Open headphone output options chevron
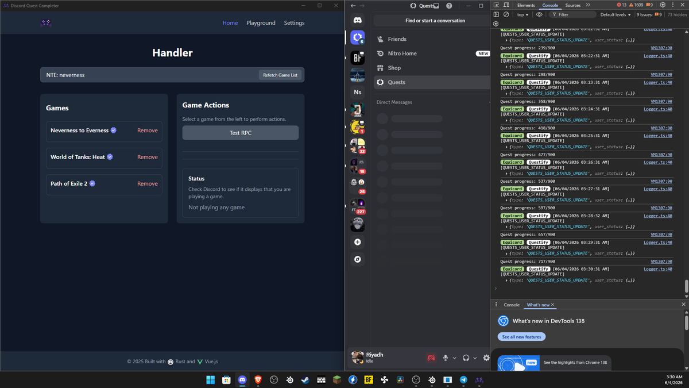Image resolution: width=689 pixels, height=388 pixels. tap(476, 358)
